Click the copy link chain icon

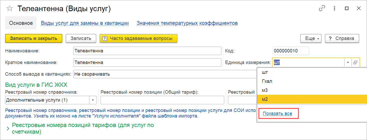pos(322,8)
